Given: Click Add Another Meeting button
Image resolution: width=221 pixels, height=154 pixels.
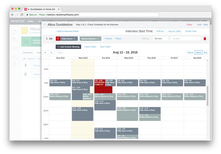Looking at the screenshot, I should pos(68,47).
